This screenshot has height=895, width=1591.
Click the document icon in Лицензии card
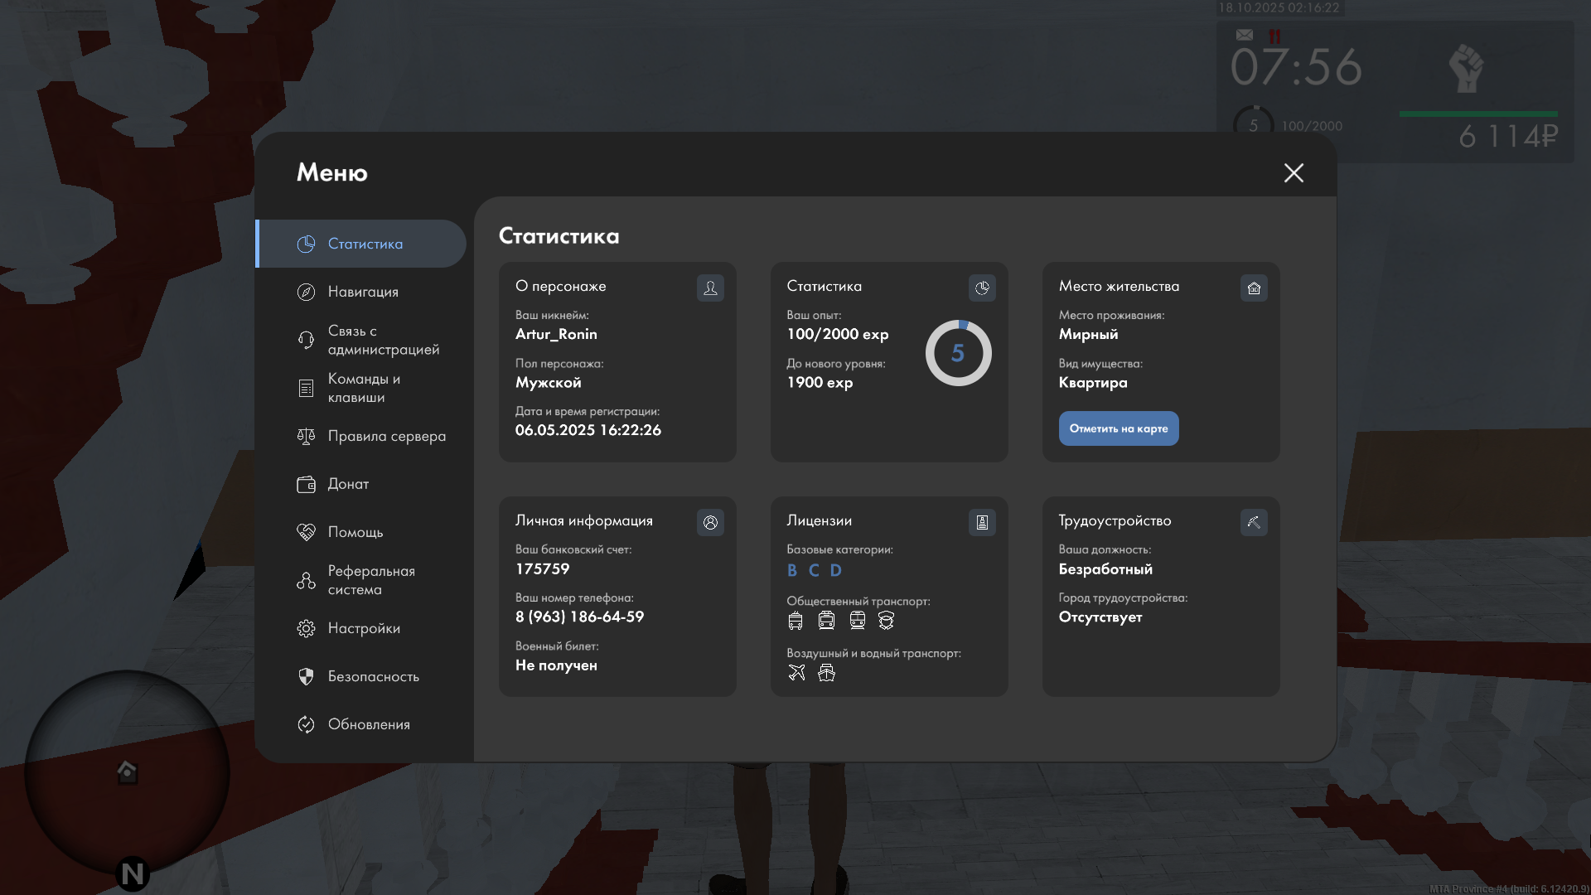coord(982,522)
